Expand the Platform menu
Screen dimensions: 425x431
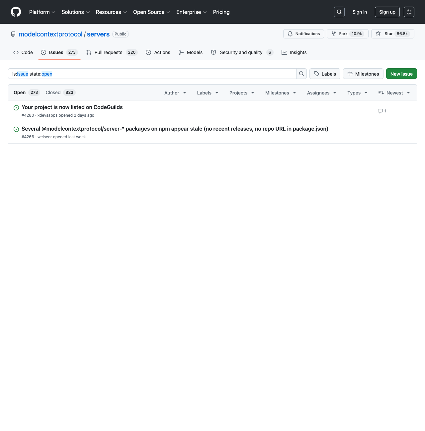pyautogui.click(x=42, y=12)
